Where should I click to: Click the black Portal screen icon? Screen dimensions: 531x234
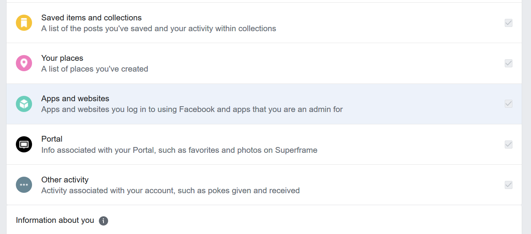[x=24, y=144]
